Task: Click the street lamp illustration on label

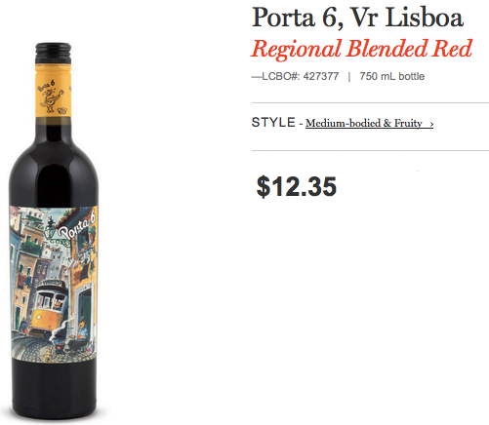Action: (51, 229)
